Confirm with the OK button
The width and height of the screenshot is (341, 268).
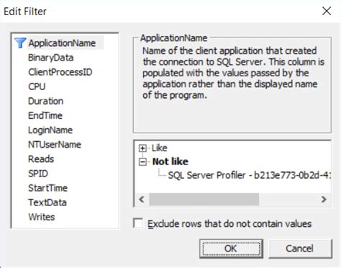coord(231,249)
